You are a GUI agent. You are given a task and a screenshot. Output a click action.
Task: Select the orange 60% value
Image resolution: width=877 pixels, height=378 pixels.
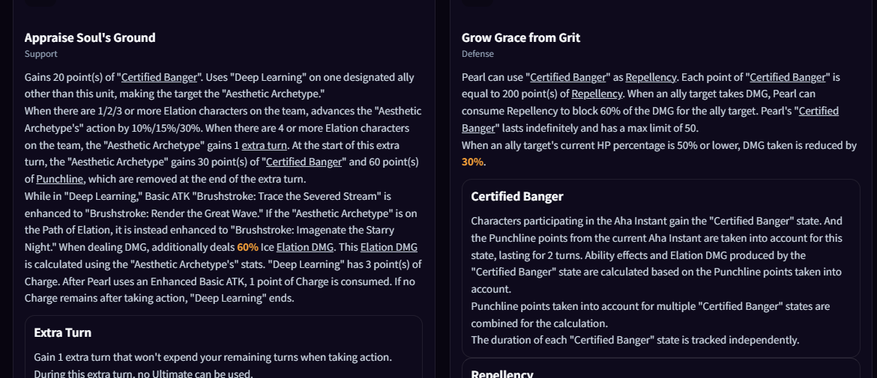click(248, 247)
